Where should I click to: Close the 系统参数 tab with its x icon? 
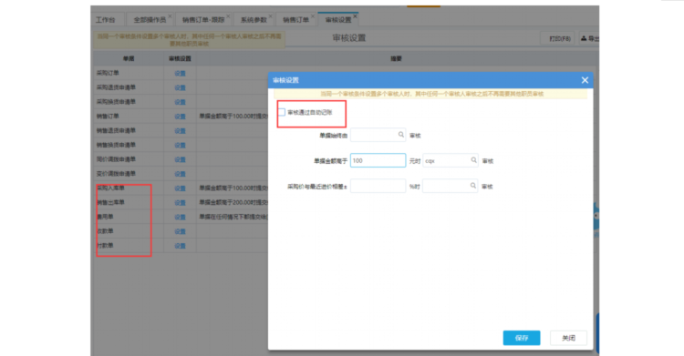tap(271, 16)
